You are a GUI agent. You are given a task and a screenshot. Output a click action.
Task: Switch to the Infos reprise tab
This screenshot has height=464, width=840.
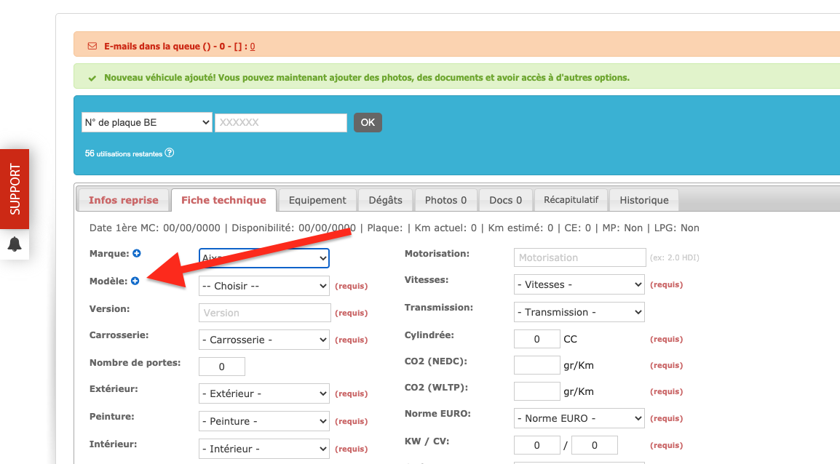tap(123, 200)
